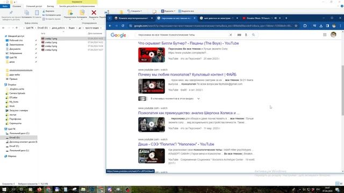Open the File tab in Explorer
The image size is (344, 193).
pos(5,6)
